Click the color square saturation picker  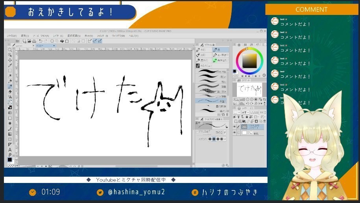pyautogui.click(x=249, y=61)
